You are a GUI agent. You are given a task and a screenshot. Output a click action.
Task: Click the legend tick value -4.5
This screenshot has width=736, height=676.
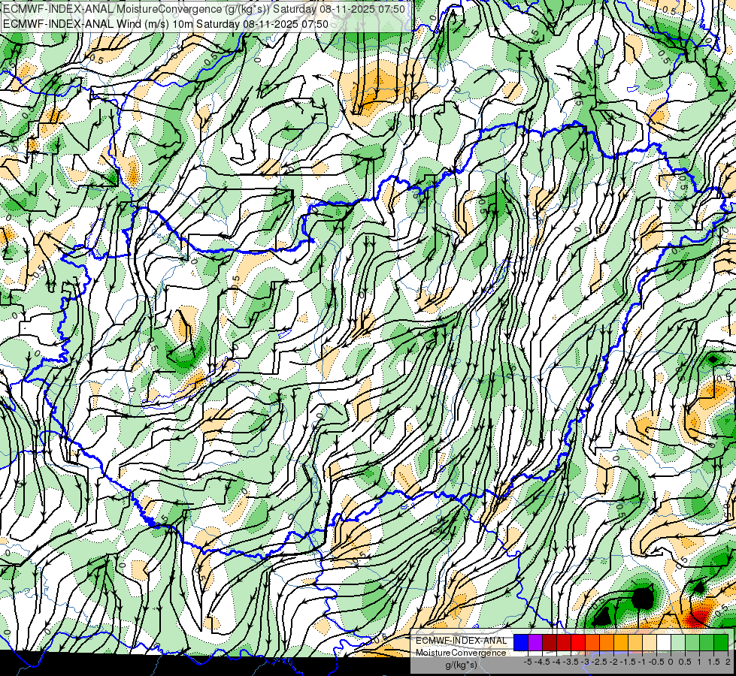pos(542,662)
